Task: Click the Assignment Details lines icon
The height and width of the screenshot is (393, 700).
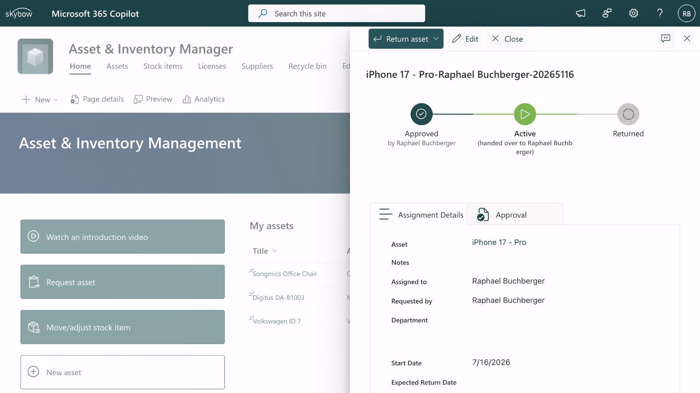Action: point(386,214)
